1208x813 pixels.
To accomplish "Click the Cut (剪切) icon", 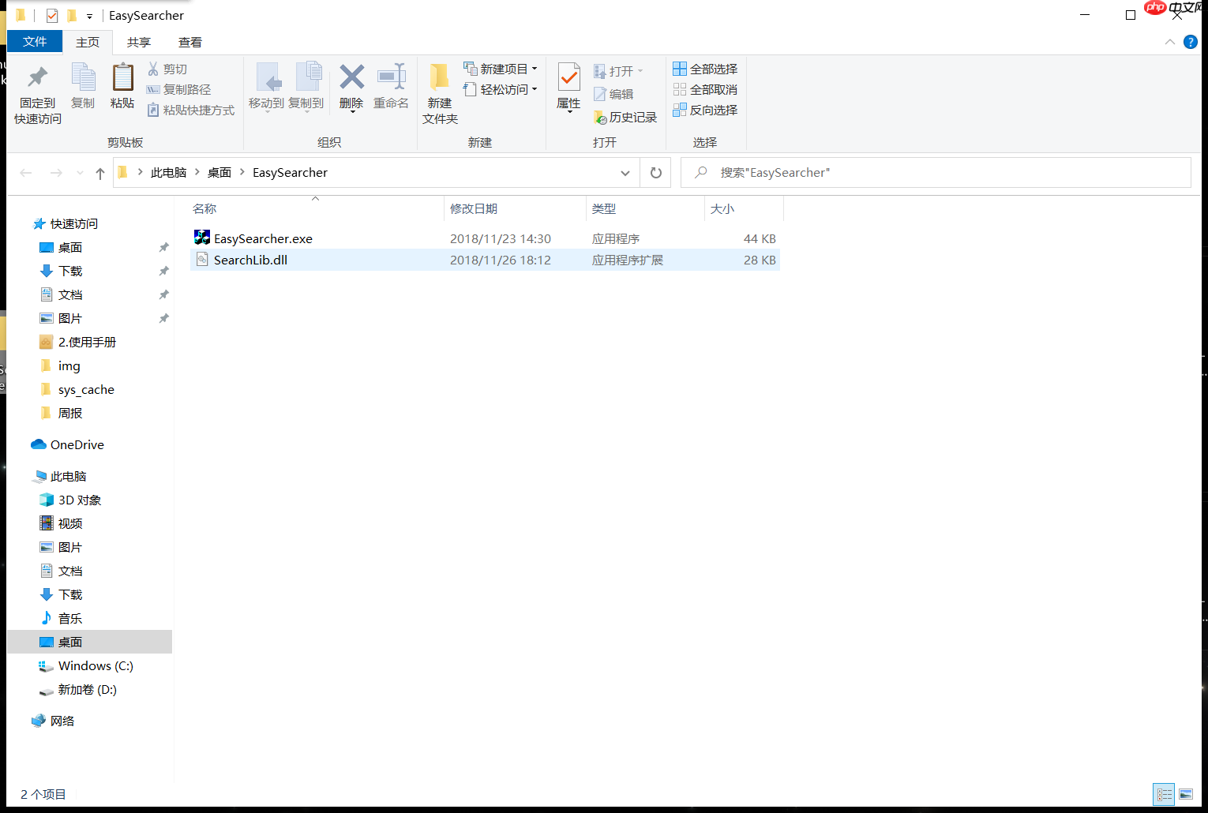I will (168, 69).
